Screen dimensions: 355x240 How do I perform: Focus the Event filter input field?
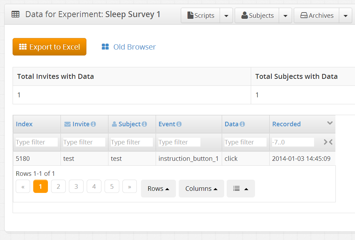[179, 142]
